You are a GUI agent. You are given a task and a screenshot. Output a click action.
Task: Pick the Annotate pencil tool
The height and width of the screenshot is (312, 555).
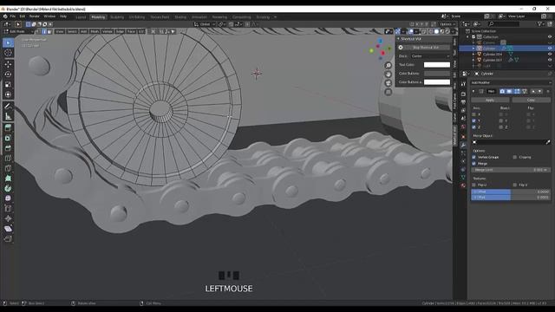(x=8, y=106)
